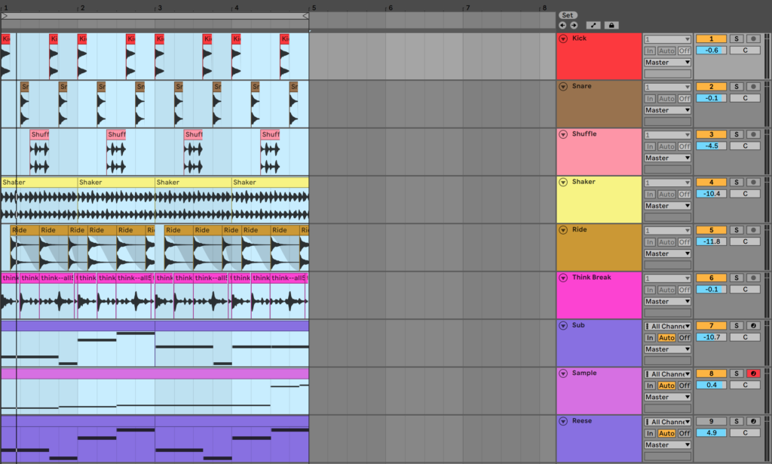Screen dimensions: 772x464
Task: Open Sub track All Channels dropdown
Action: (667, 326)
